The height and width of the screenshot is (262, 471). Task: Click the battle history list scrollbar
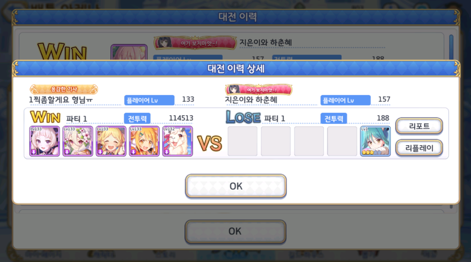[x=451, y=47]
